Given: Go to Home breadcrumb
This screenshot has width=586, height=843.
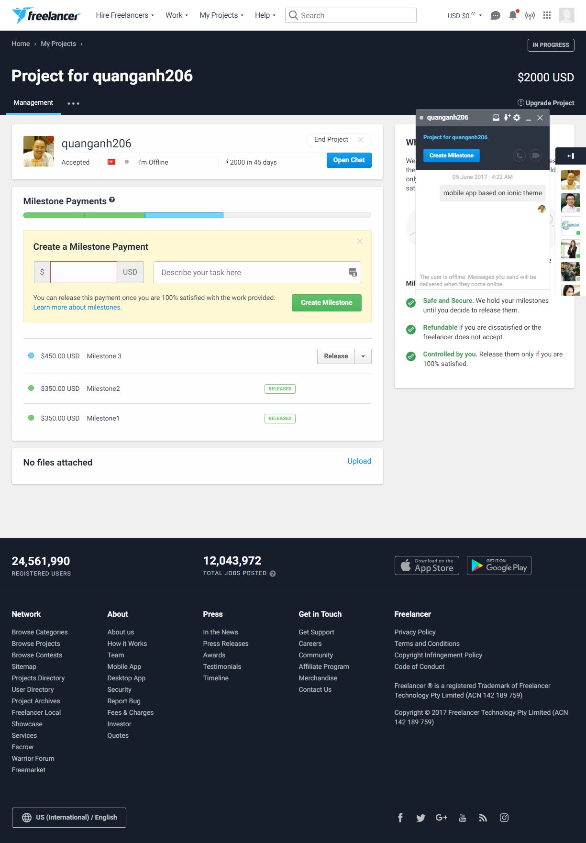Looking at the screenshot, I should click(x=21, y=44).
